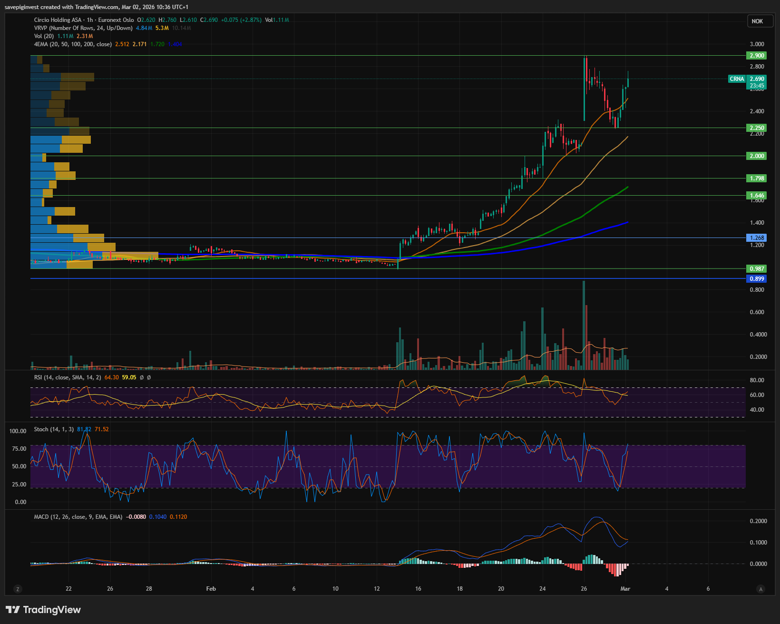Click the Feb label on time axis
The image size is (780, 624).
click(x=211, y=589)
